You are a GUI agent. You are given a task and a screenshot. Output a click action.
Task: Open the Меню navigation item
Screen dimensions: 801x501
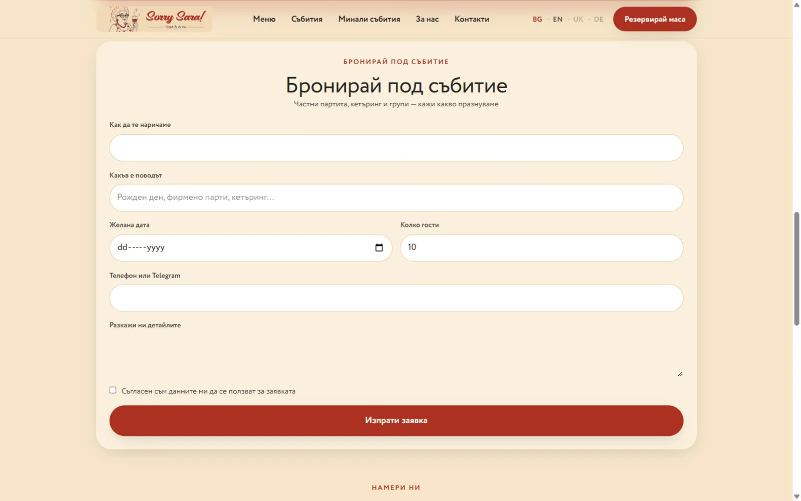point(264,19)
